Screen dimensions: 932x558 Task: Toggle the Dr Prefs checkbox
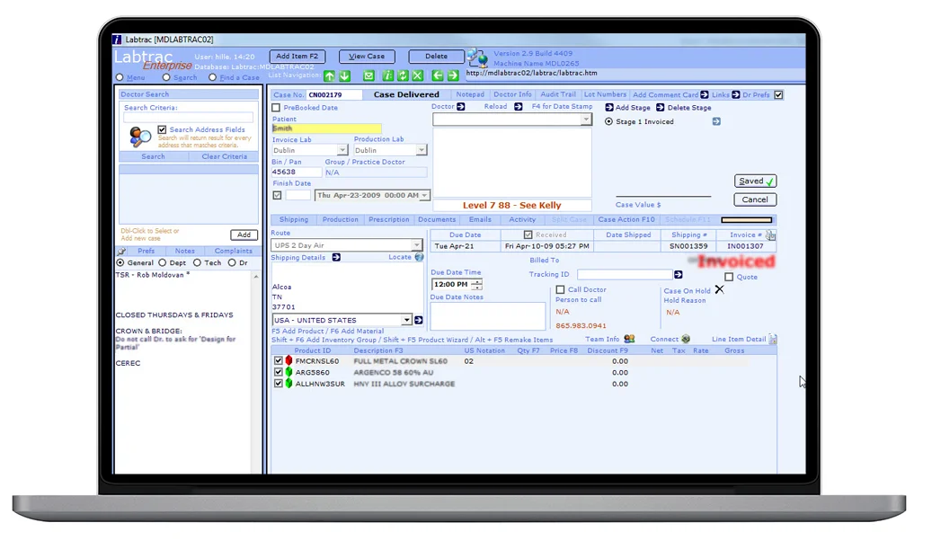[x=778, y=94]
